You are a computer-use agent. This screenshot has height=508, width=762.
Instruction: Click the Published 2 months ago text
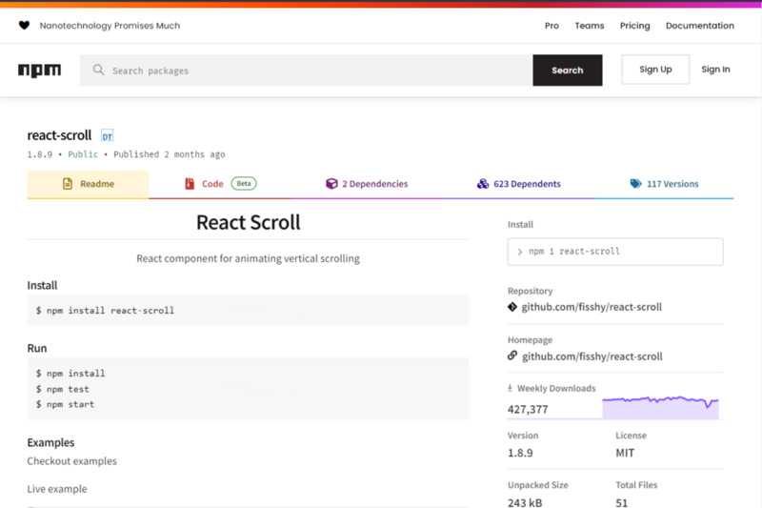pos(170,154)
